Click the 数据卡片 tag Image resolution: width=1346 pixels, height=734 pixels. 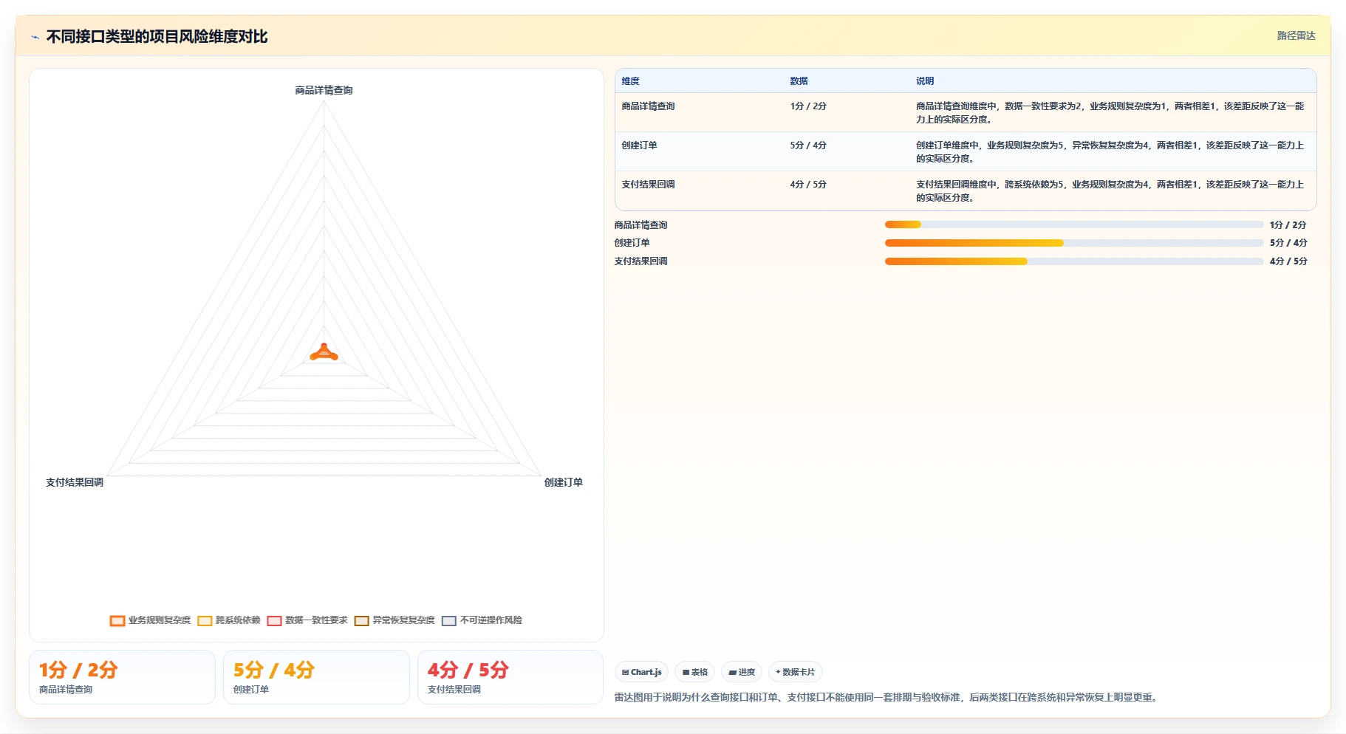pyautogui.click(x=796, y=672)
